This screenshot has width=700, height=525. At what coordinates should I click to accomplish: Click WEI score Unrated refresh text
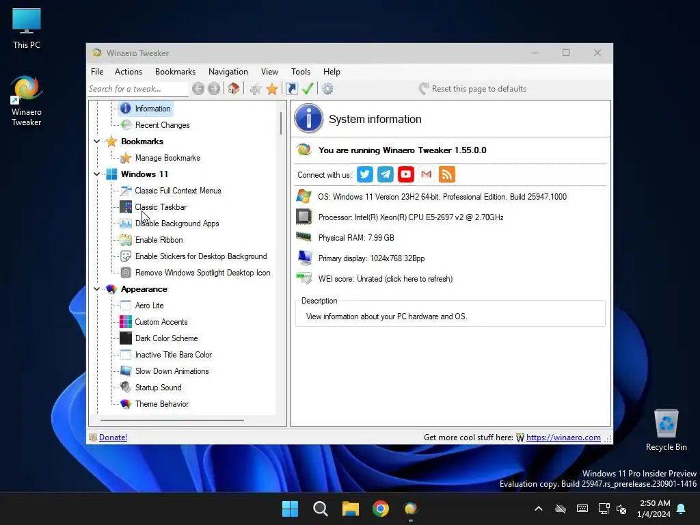[386, 279]
